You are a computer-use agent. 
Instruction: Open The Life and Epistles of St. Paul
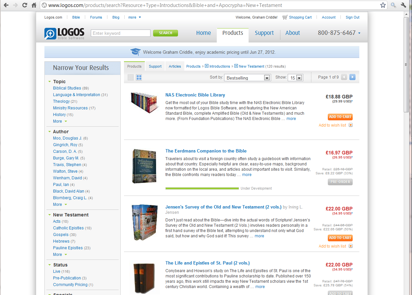(x=207, y=263)
